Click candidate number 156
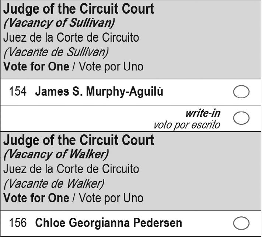262x237 pixels. [x=18, y=223]
